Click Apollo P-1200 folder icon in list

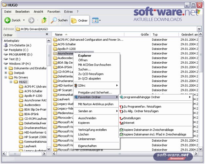(x=55, y=49)
